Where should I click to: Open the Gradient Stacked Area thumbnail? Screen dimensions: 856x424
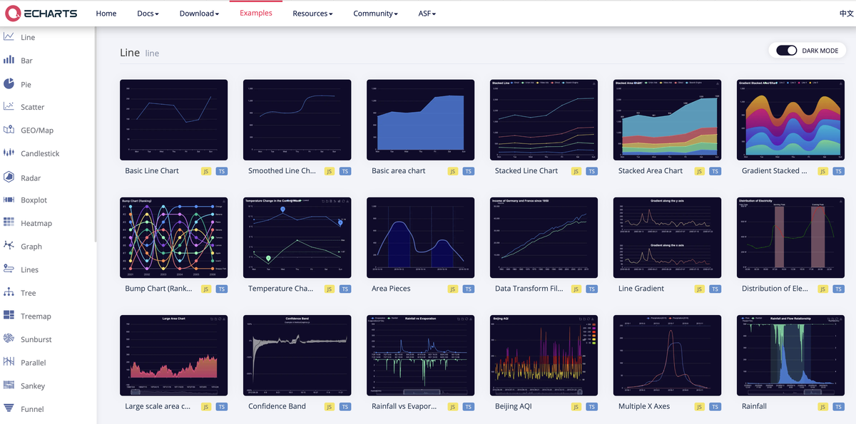tap(790, 120)
